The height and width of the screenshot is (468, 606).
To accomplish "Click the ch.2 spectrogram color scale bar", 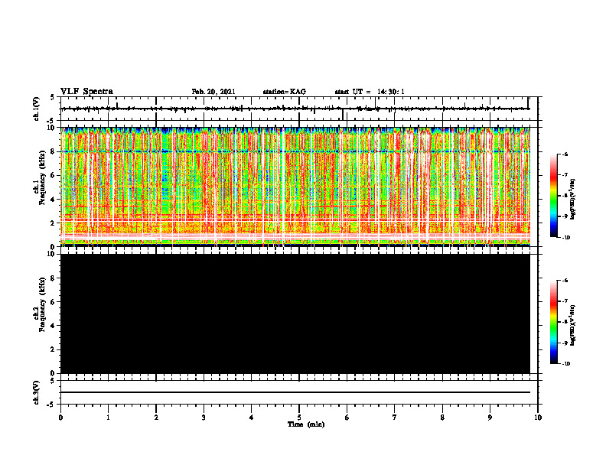I will (x=553, y=322).
